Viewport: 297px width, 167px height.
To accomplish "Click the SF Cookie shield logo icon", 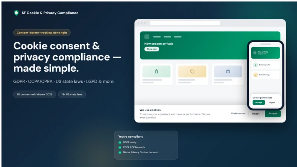I will pyautogui.click(x=16, y=13).
